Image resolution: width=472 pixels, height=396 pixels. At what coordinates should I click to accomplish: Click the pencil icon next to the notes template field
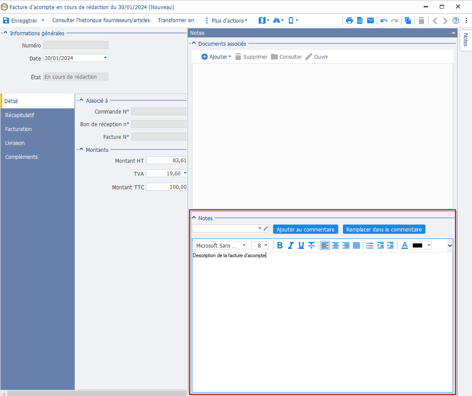click(266, 228)
